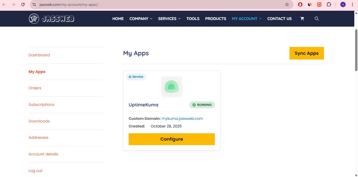Click the browser forward arrow
The height and width of the screenshot is (177, 358).
point(13,4)
